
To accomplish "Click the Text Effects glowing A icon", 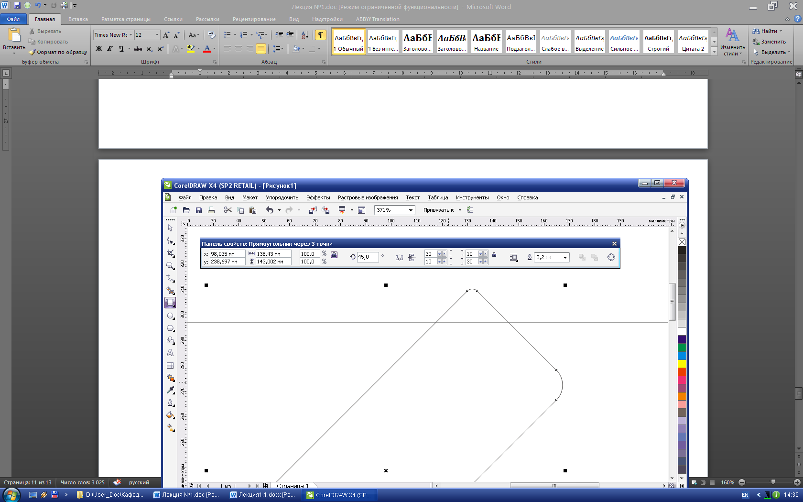I will [x=176, y=49].
